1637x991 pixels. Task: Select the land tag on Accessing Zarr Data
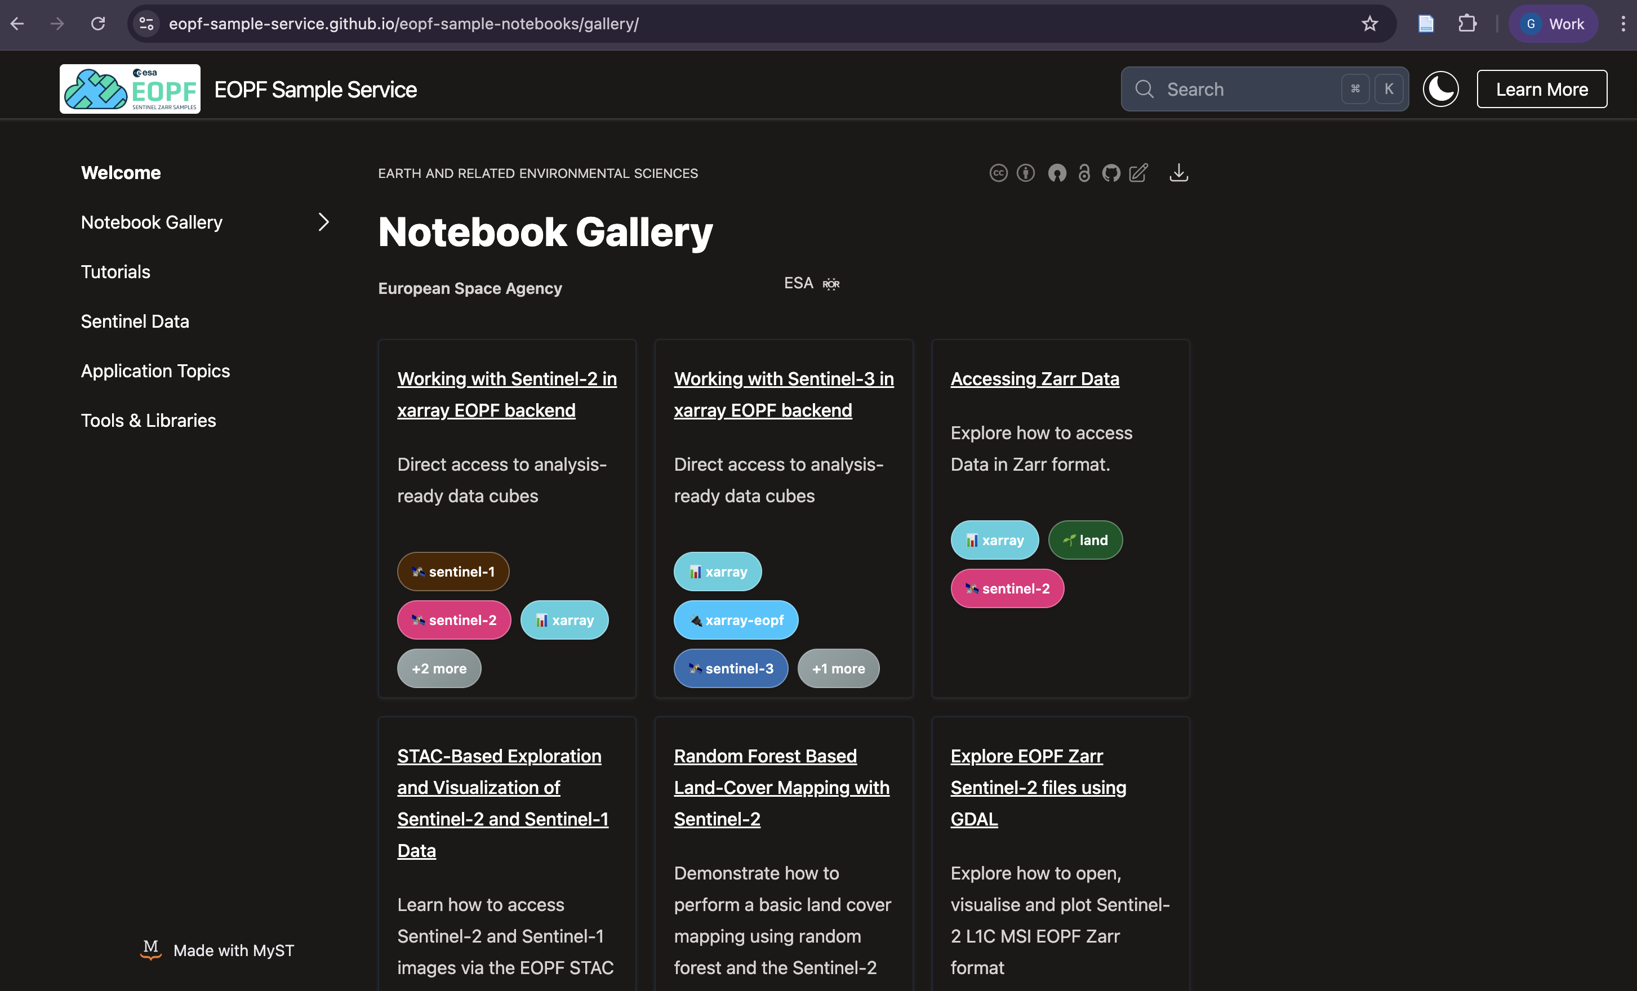click(1085, 540)
